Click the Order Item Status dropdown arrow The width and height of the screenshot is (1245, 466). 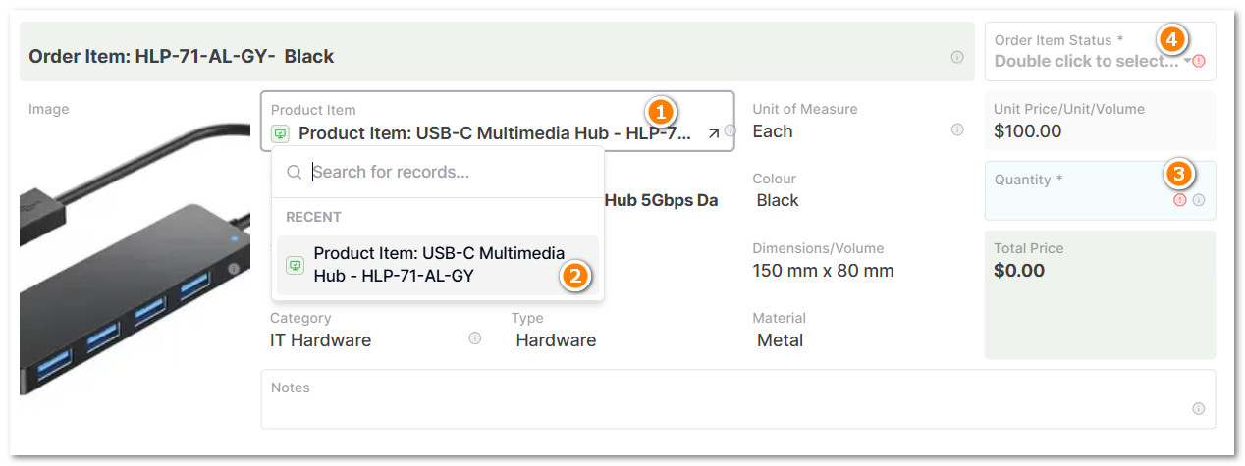tap(1187, 61)
